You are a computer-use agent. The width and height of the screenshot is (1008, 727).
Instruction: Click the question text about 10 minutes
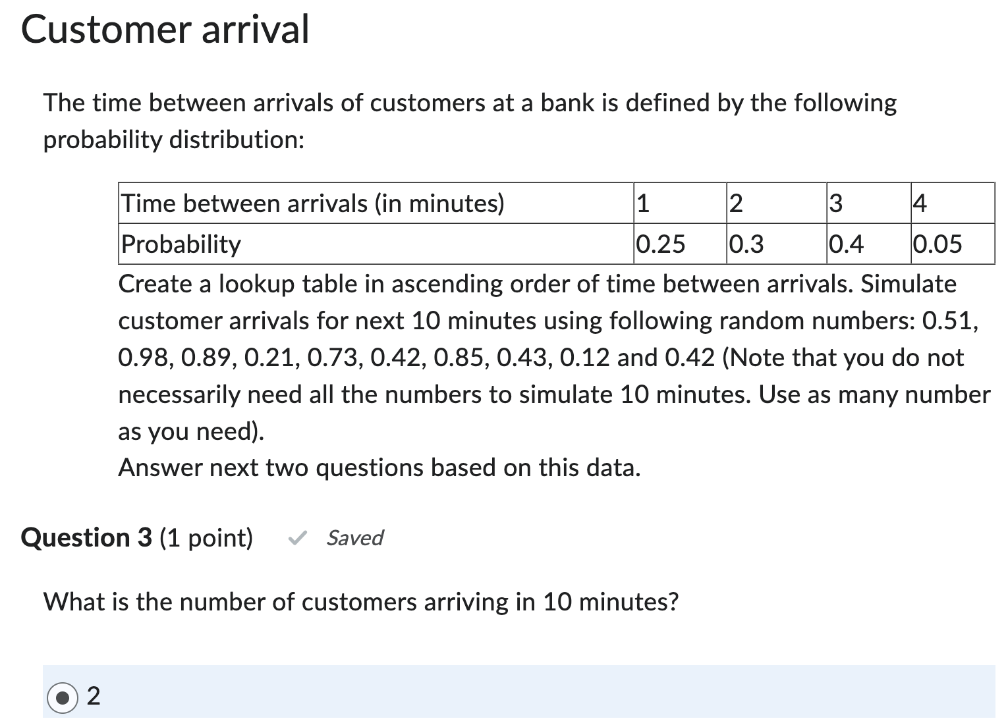pyautogui.click(x=361, y=601)
